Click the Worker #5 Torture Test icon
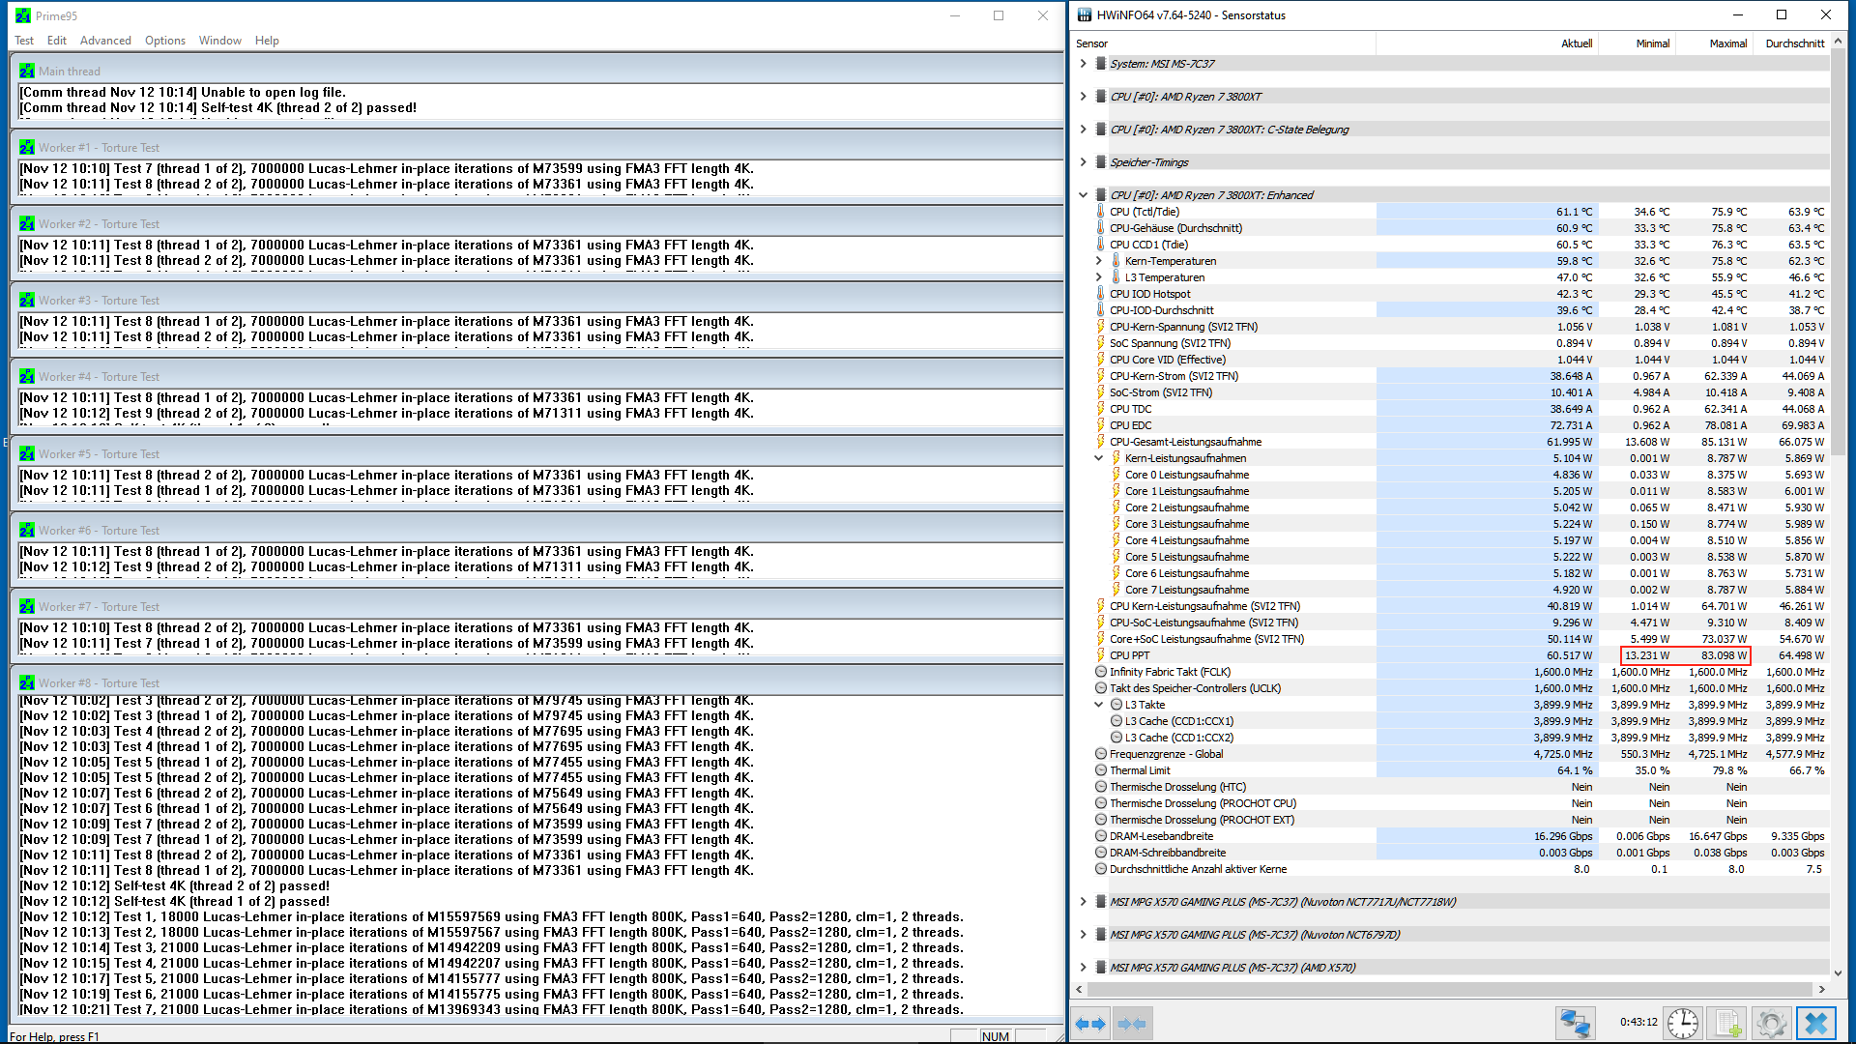1856x1044 pixels. [x=26, y=453]
